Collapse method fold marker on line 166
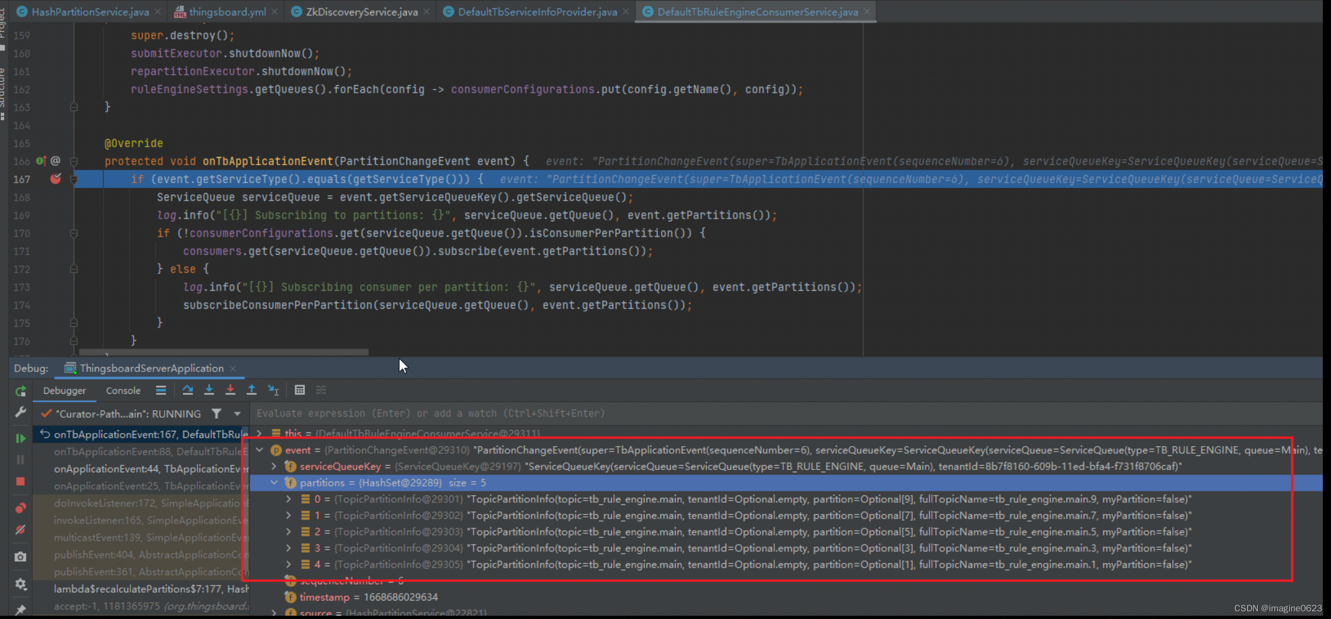 pyautogui.click(x=74, y=161)
